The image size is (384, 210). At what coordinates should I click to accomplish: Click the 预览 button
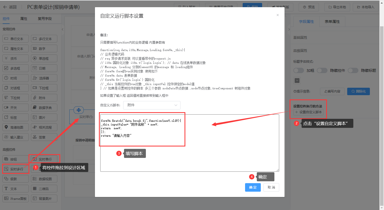[x=309, y=7]
